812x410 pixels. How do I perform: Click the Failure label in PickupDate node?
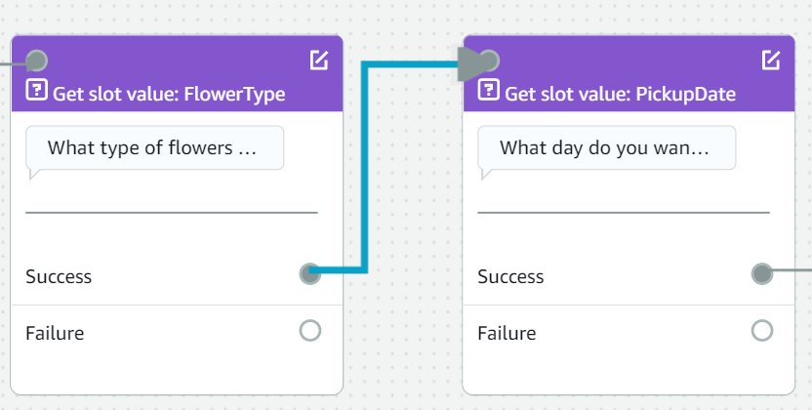coord(507,333)
